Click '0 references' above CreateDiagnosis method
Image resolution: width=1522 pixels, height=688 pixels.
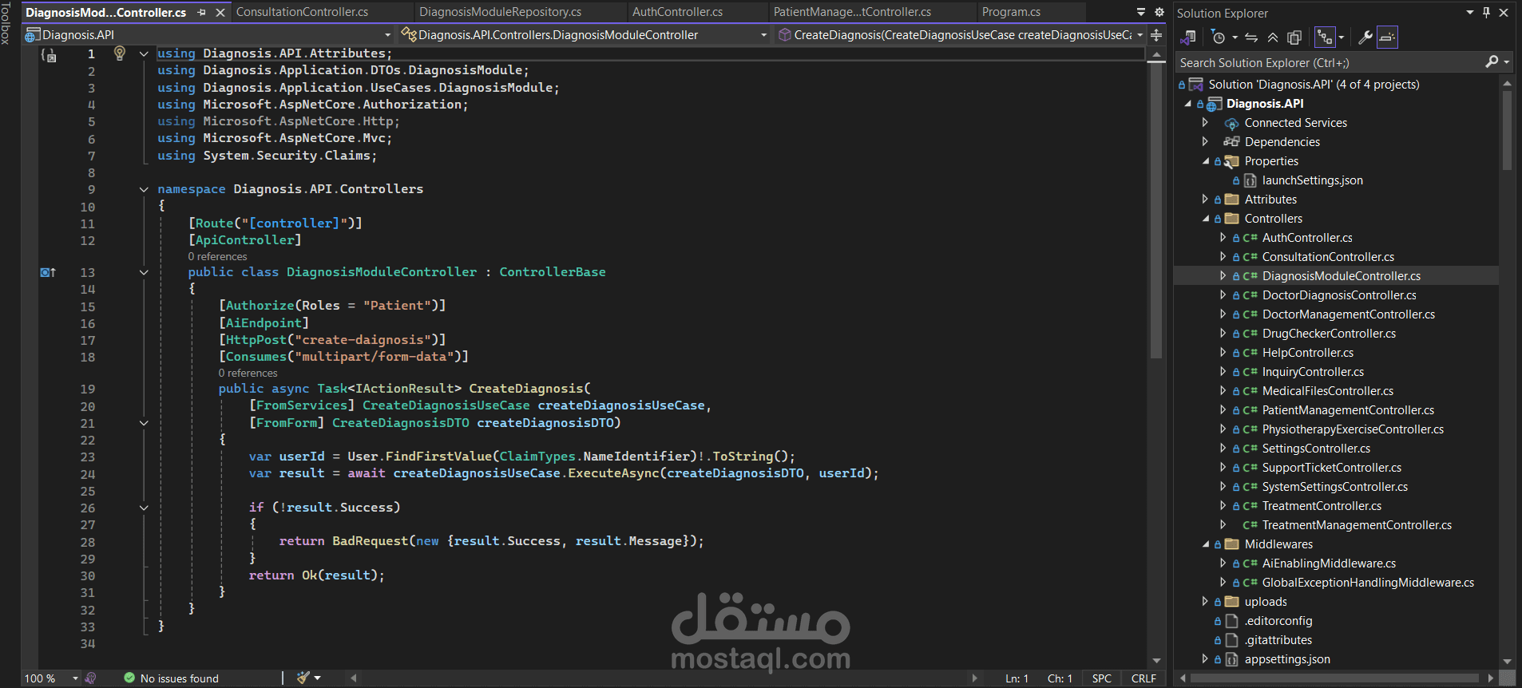pyautogui.click(x=248, y=373)
